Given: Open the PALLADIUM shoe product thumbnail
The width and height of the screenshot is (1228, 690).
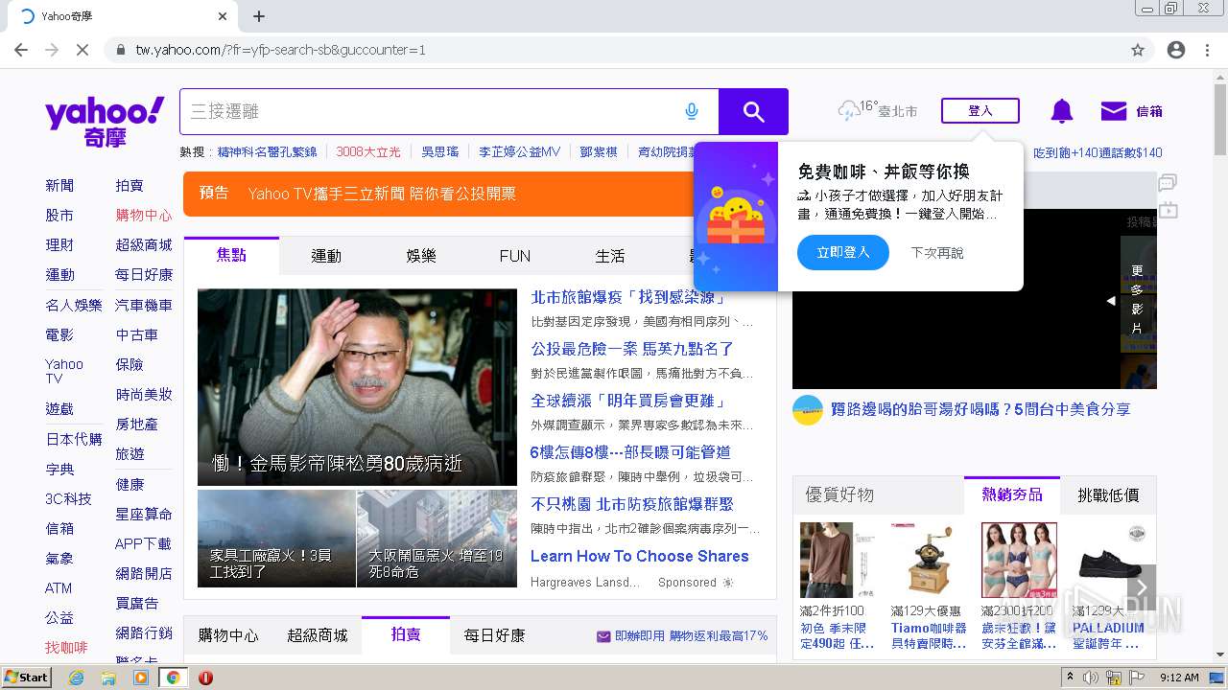Looking at the screenshot, I should (1110, 561).
